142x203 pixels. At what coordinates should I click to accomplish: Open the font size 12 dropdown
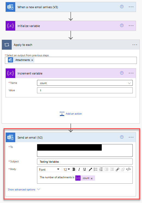[67, 169]
